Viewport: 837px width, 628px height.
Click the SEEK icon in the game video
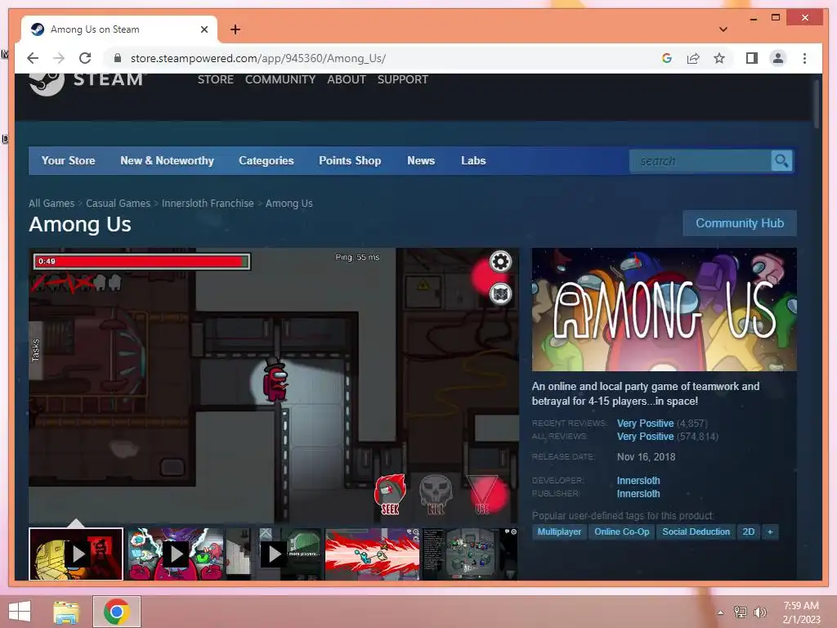click(390, 495)
